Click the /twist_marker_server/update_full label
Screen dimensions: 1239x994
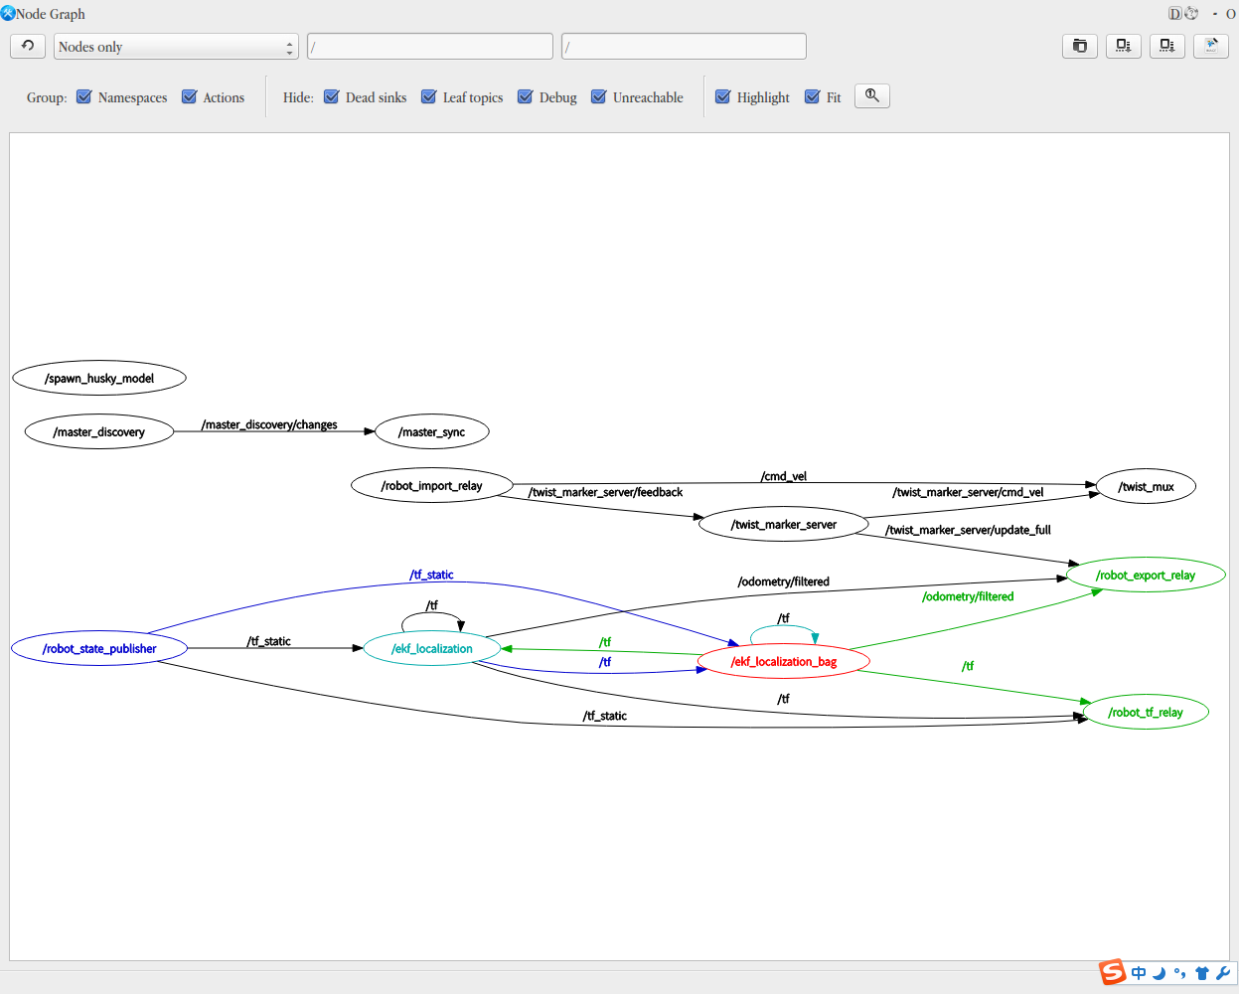pyautogui.click(x=968, y=530)
